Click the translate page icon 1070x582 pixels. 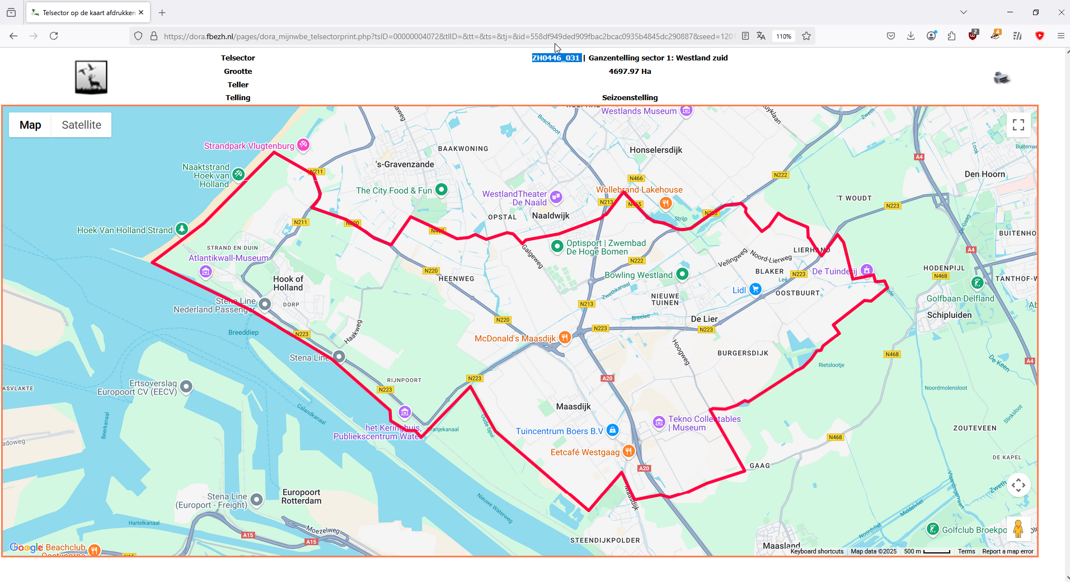tap(761, 36)
